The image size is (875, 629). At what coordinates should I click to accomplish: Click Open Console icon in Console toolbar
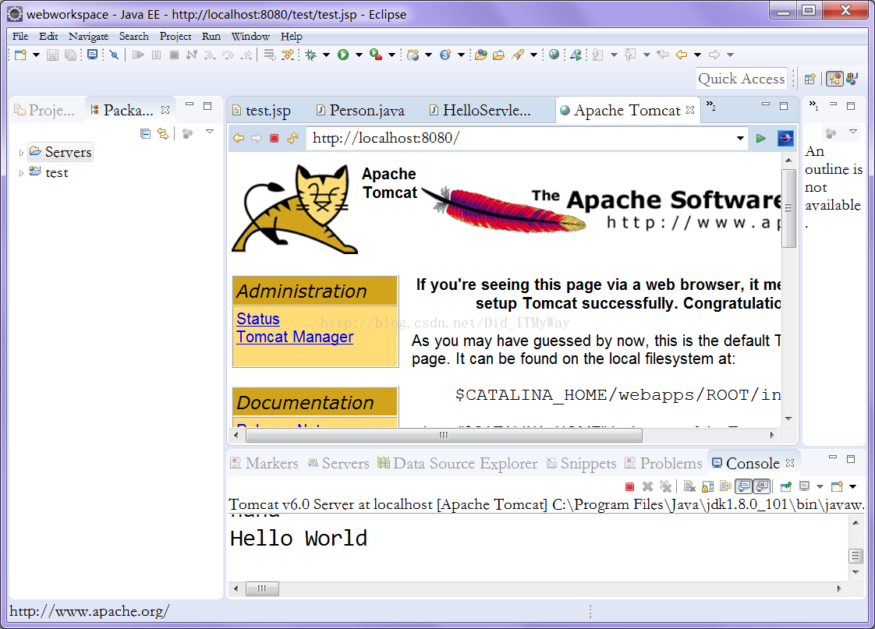(837, 487)
